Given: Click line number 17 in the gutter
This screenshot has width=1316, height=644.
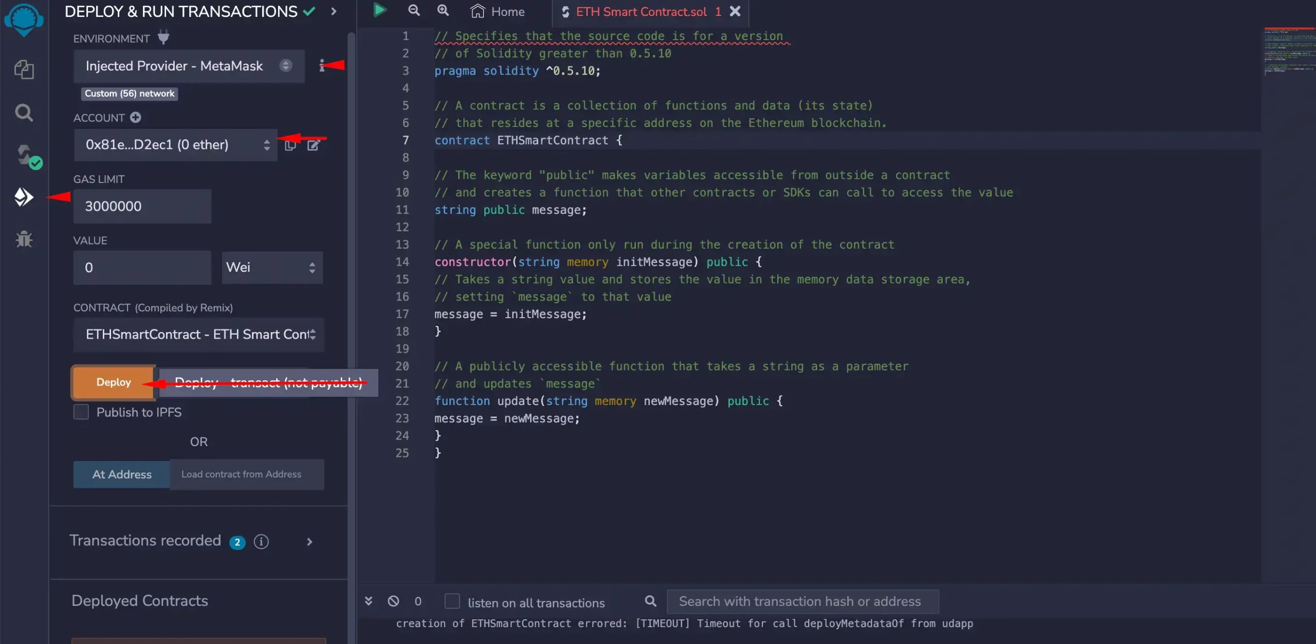Looking at the screenshot, I should point(402,314).
